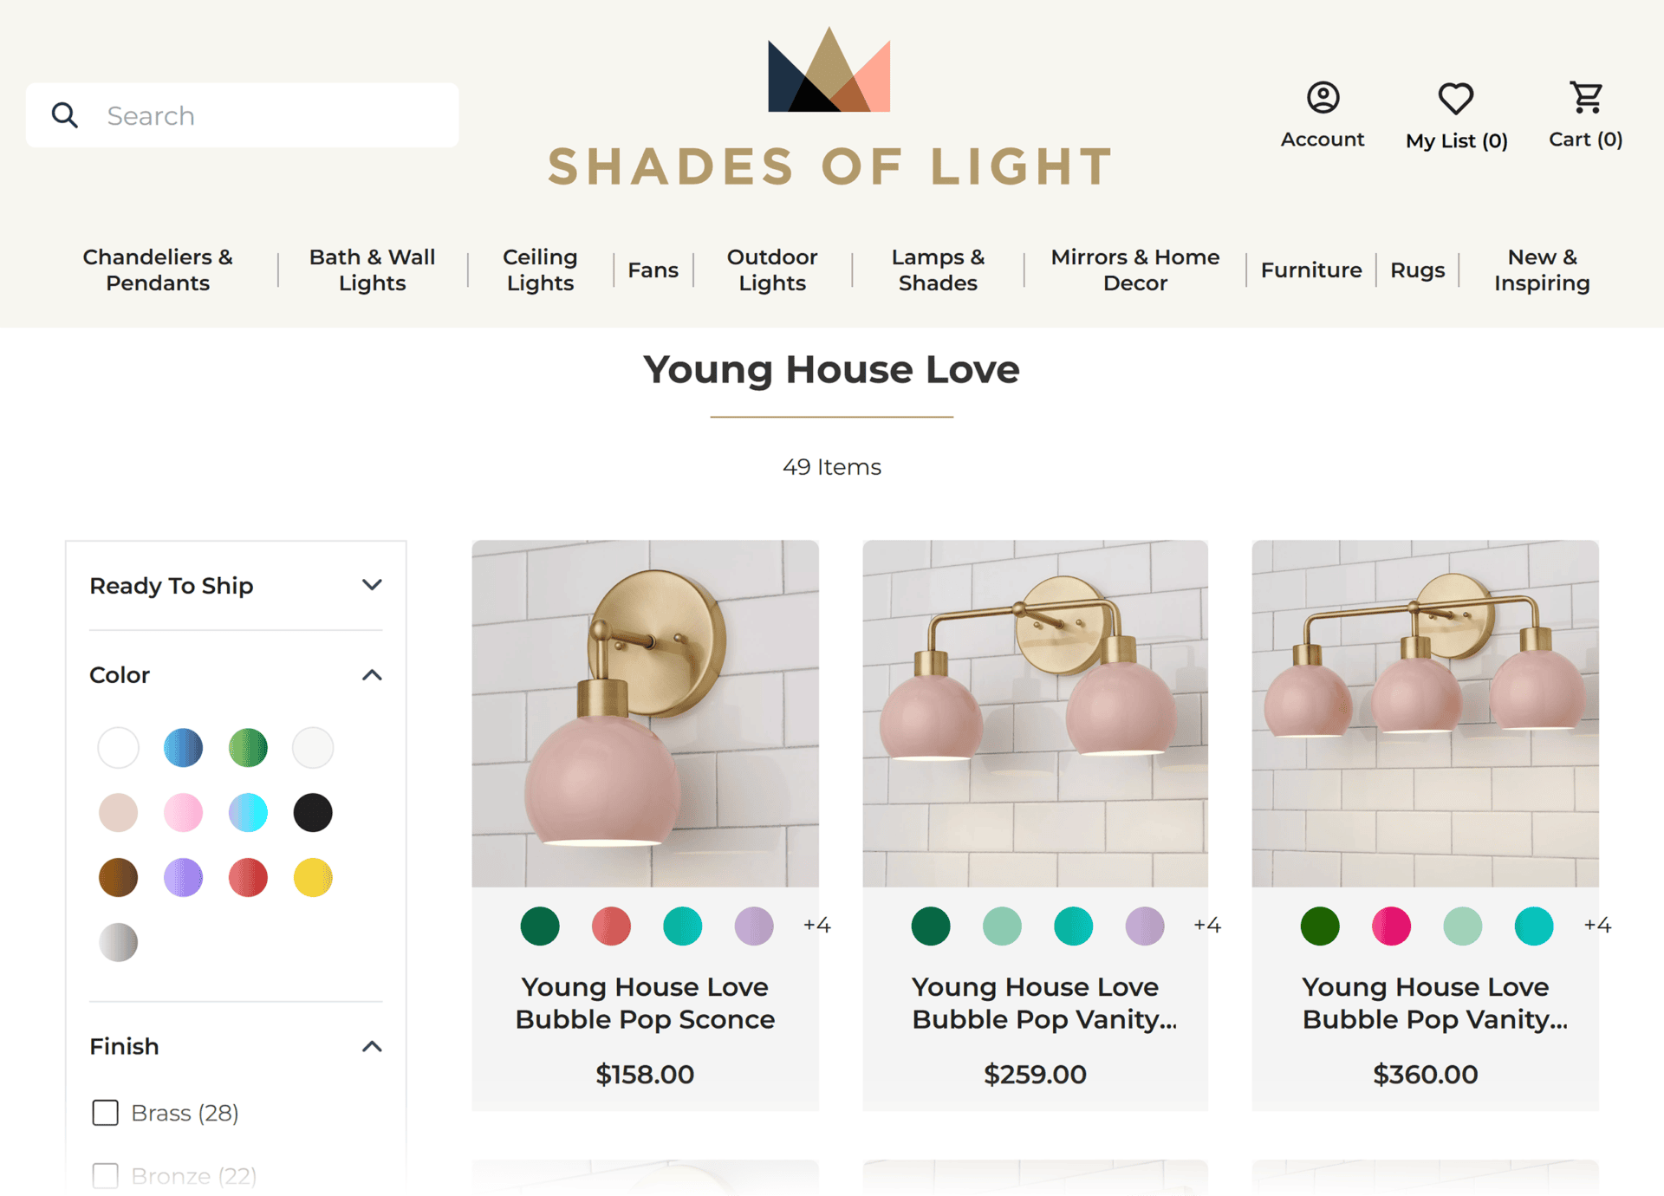Screen dimensions: 1664x1196
Task: Expand the Ready To Ship filter
Action: (x=372, y=585)
